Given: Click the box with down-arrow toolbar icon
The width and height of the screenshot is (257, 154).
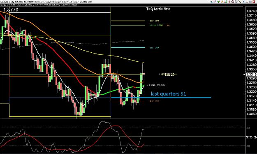Looking at the screenshot, I should pos(236,2).
